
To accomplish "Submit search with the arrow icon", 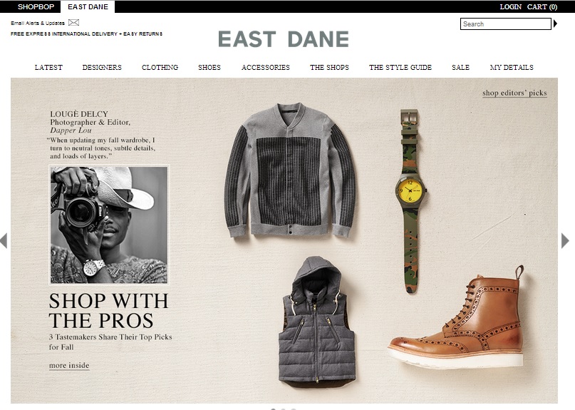I will pyautogui.click(x=555, y=24).
